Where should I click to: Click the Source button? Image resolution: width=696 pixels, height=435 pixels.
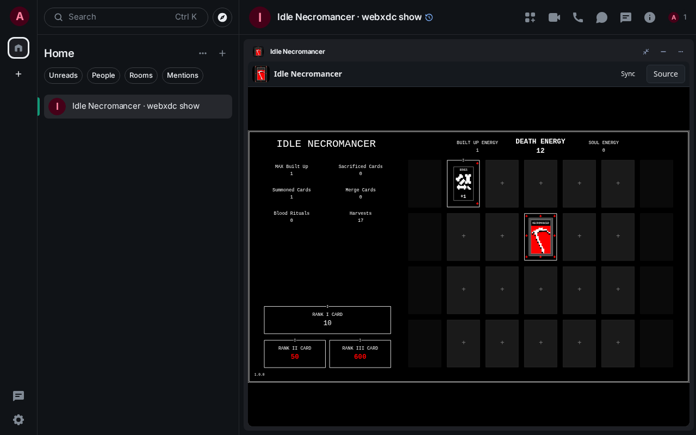pyautogui.click(x=666, y=74)
